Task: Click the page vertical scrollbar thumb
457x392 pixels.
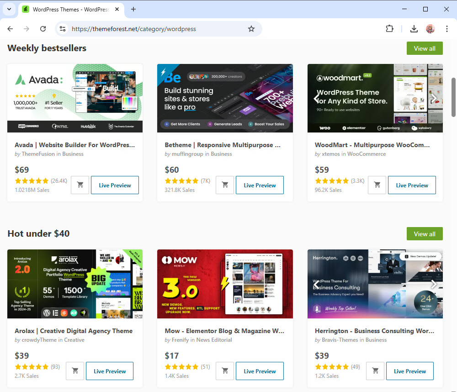Action: point(453,97)
